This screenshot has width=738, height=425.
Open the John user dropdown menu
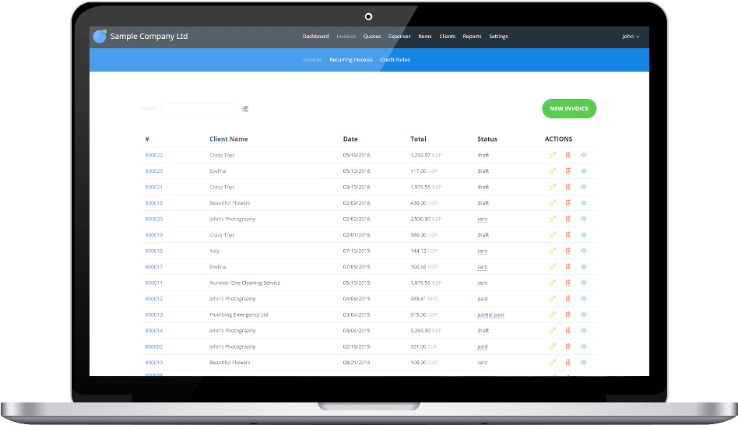pyautogui.click(x=631, y=37)
